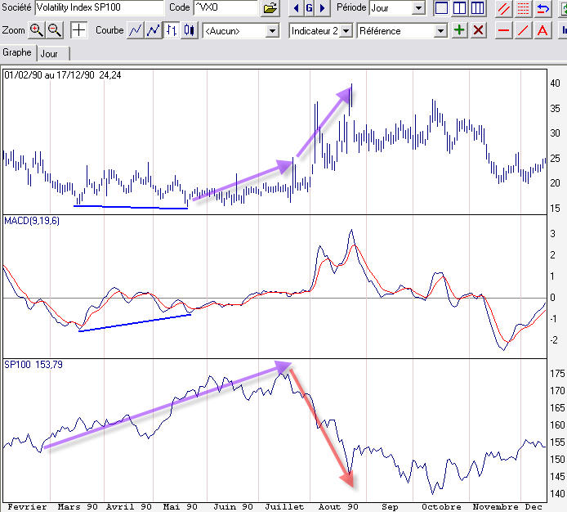
Task: Switch to two pane layout
Action: click(459, 8)
